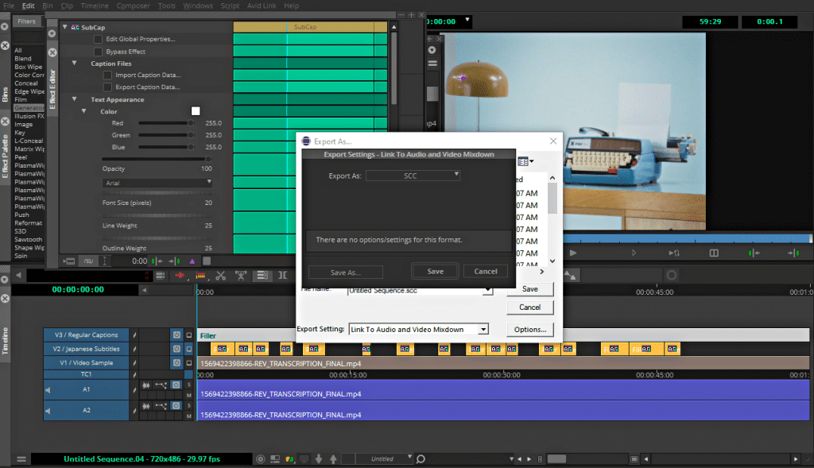Viewport: 814px width, 468px height.
Task: Click the Lift icon in the timeline toolbar
Action: coord(241,276)
